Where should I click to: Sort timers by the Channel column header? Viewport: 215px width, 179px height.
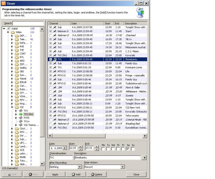[x=59, y=23]
